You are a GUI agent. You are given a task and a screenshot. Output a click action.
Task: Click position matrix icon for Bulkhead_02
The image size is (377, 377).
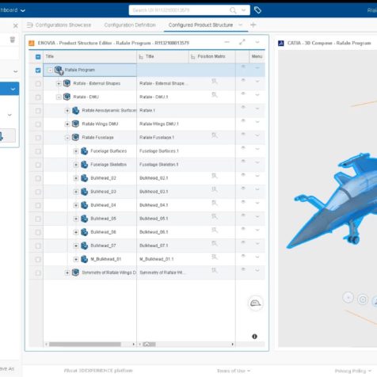pyautogui.click(x=215, y=176)
